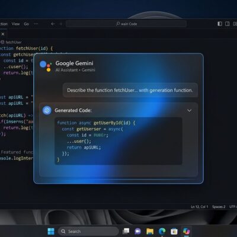Open File Explorer from the taskbar
Image resolution: width=237 pixels, height=237 pixels.
[x=150, y=231]
